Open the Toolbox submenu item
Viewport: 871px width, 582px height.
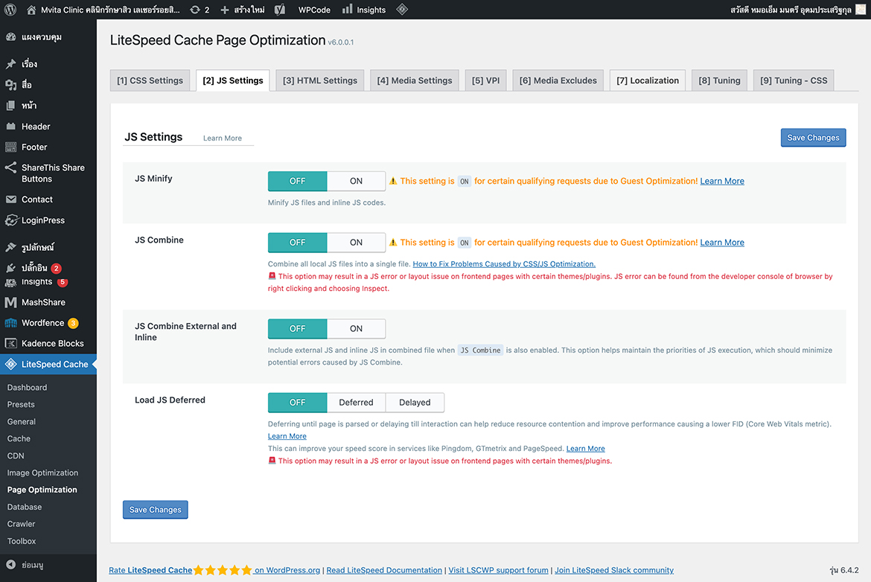tap(22, 542)
